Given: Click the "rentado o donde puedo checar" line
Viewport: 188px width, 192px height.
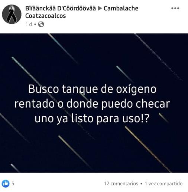Looking at the screenshot, I should pyautogui.click(x=92, y=104).
